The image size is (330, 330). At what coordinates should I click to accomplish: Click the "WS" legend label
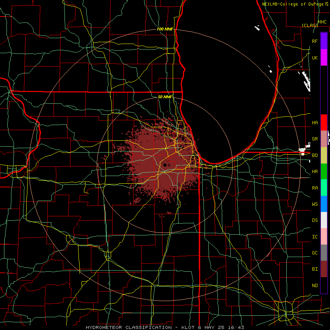coord(315,204)
